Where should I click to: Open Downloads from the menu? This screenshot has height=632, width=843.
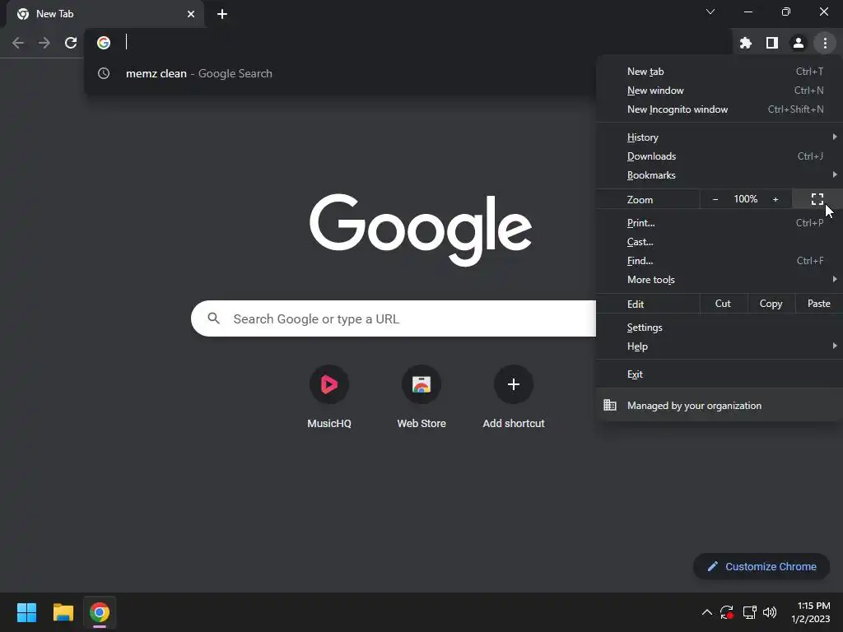720,156
